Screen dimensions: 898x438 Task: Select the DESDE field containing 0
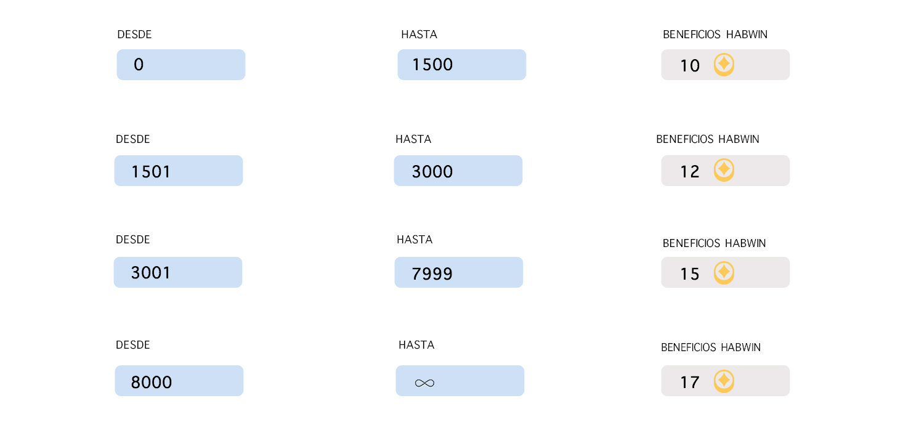pyautogui.click(x=181, y=65)
